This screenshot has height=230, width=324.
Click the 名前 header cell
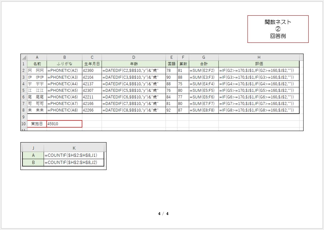pyautogui.click(x=37, y=64)
